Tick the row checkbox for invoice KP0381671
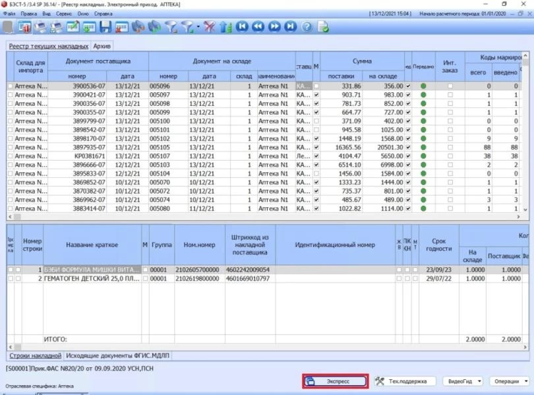This screenshot has height=395, width=534. (x=10, y=156)
